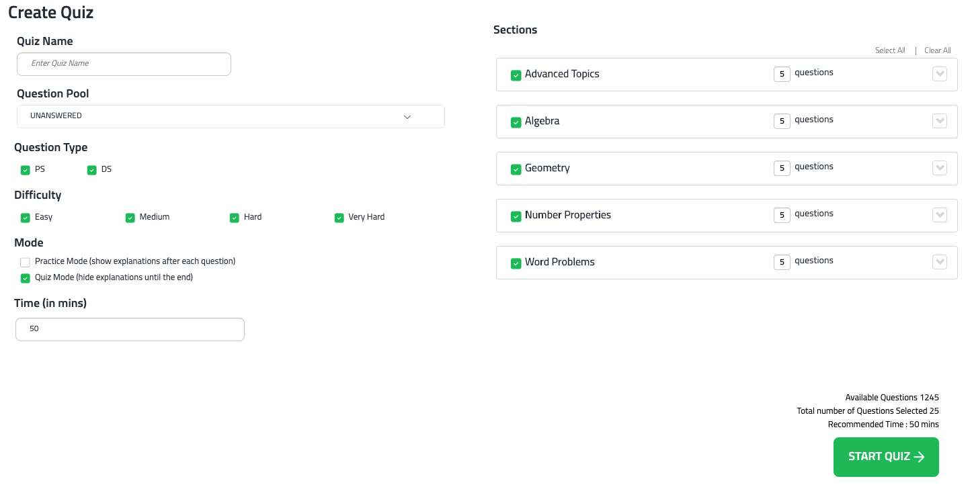The image size is (972, 489).
Task: Expand the Word Problems section chevron
Action: [940, 262]
